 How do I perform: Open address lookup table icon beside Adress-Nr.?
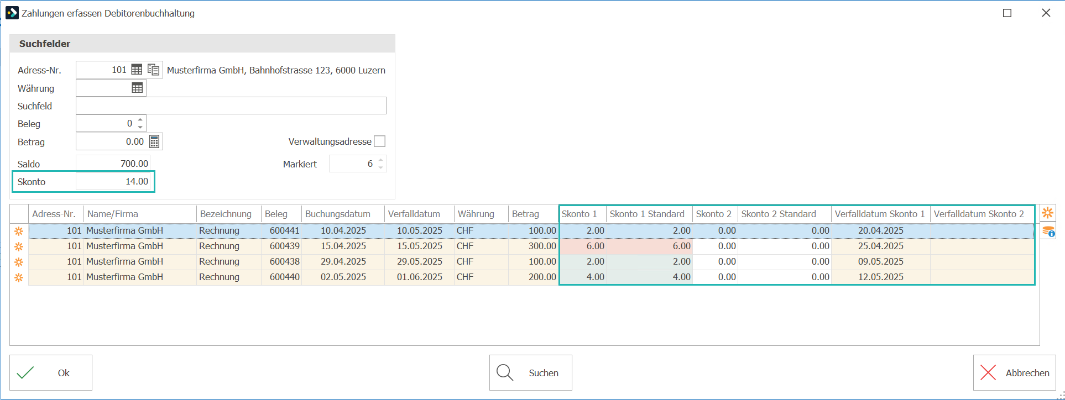tap(137, 70)
